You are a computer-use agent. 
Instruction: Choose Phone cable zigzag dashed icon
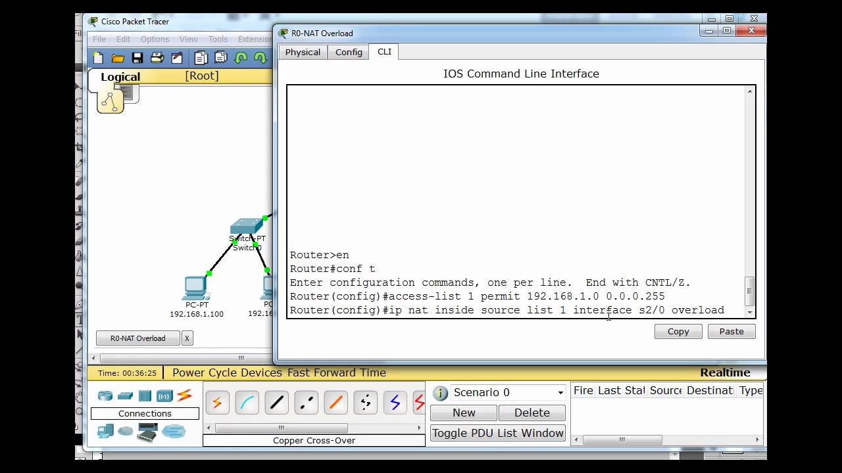tap(365, 402)
